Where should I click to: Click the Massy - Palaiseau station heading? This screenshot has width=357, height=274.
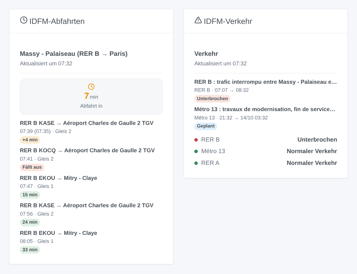point(74,54)
